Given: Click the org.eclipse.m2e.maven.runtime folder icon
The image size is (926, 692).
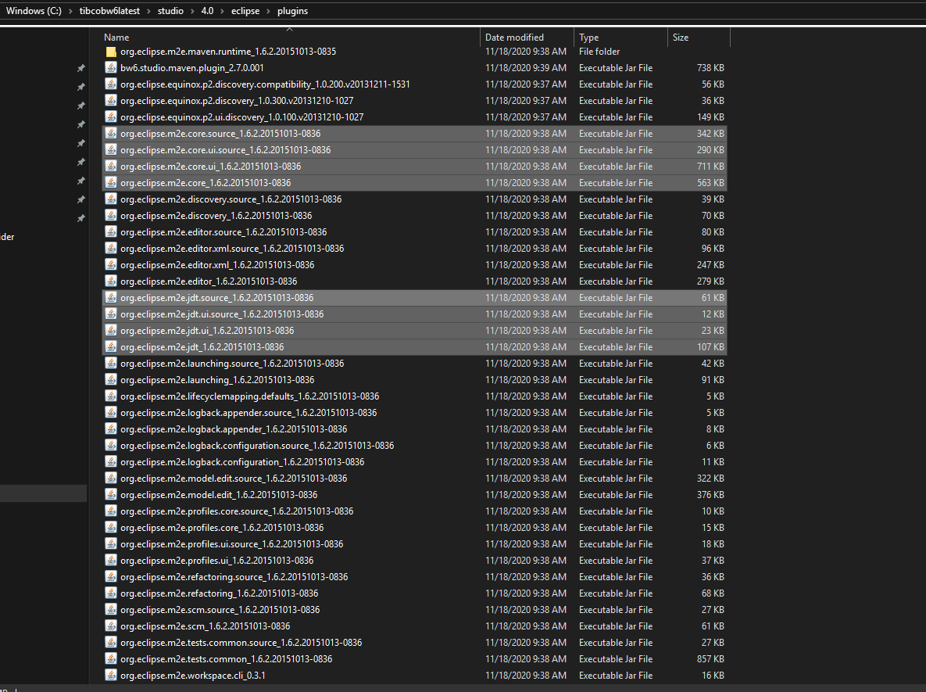Looking at the screenshot, I should (x=110, y=52).
